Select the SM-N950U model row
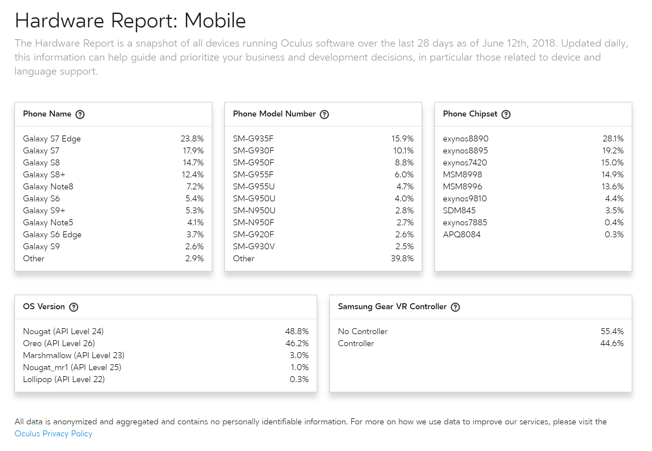Screen dimensions: 652x451 pos(254,211)
